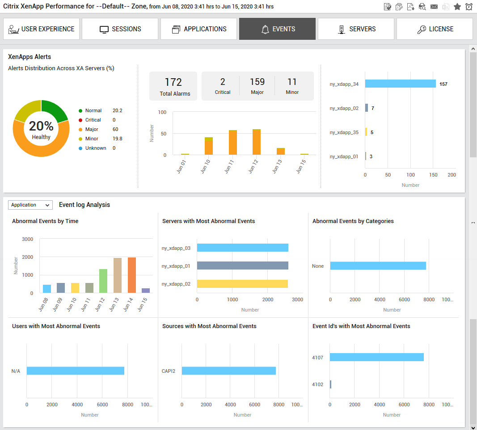Click the vertical scrollbar thumb

pos(473,105)
